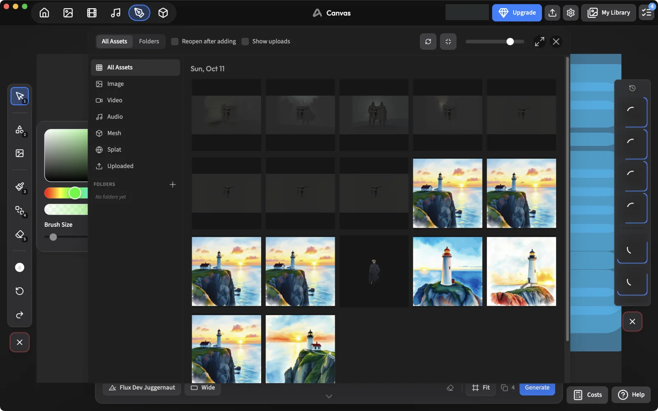Screen dimensions: 658x411
Task: Open the Image generation icon in top bar
Action: [68, 13]
